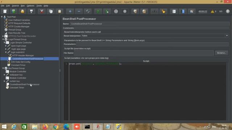Screen dimensions: 232x130
Task: Expand the login ajax page node
Action: click(6, 49)
